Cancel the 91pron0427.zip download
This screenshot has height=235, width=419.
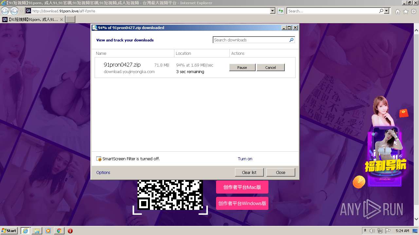pos(270,68)
